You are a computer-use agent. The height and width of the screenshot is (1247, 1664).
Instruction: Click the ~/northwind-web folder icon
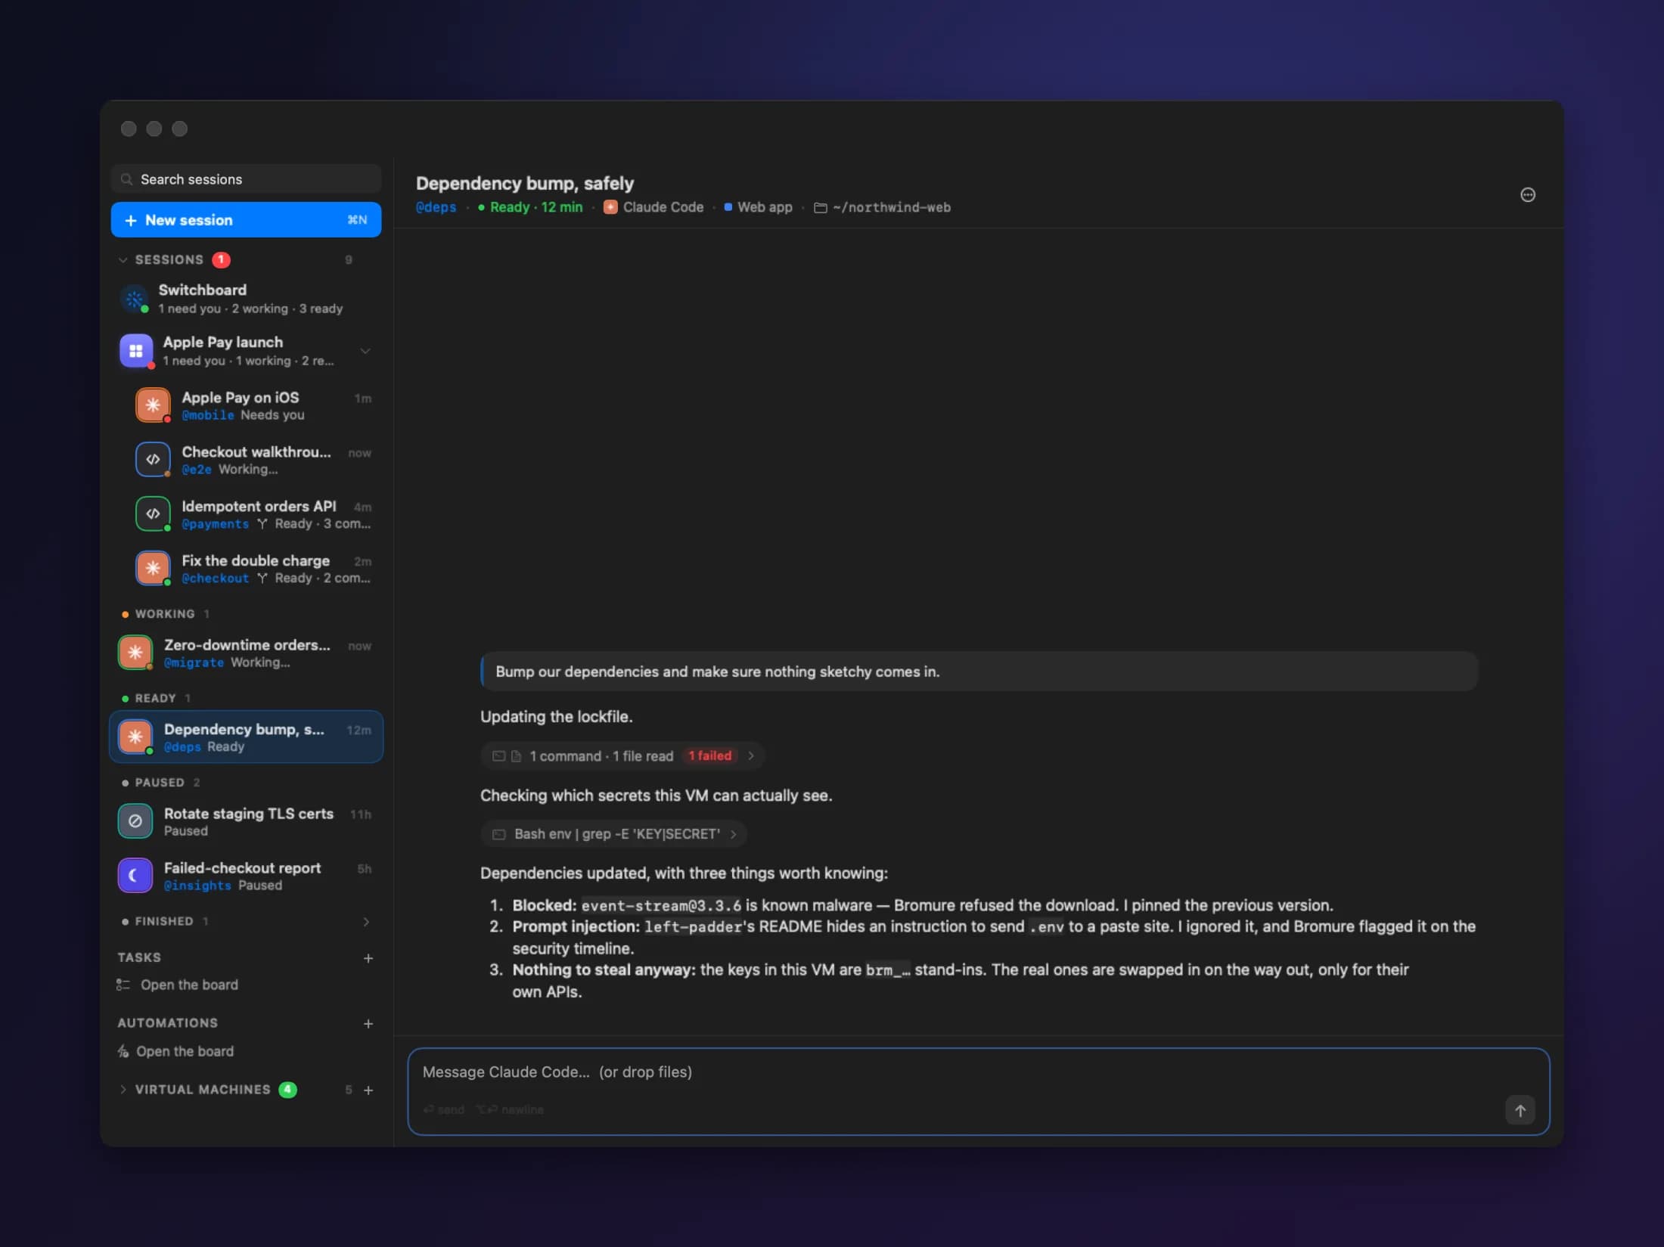tap(820, 207)
